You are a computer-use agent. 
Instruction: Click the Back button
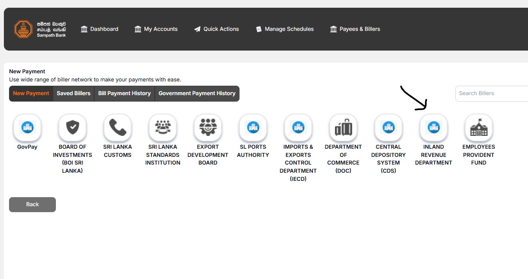click(32, 204)
